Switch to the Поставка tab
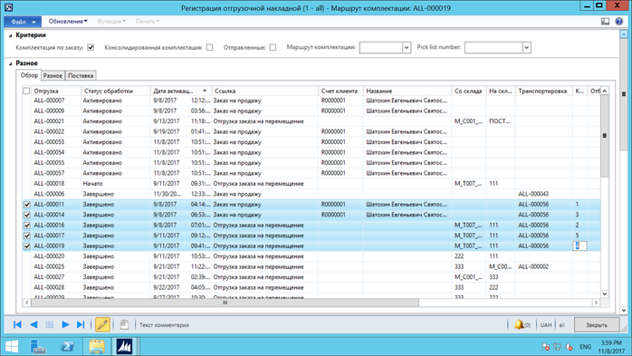The height and width of the screenshot is (356, 632). coord(81,75)
